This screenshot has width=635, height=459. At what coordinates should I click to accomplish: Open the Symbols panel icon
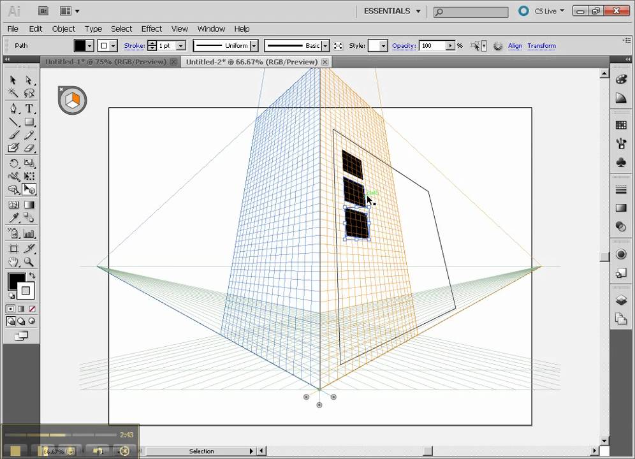click(x=622, y=163)
